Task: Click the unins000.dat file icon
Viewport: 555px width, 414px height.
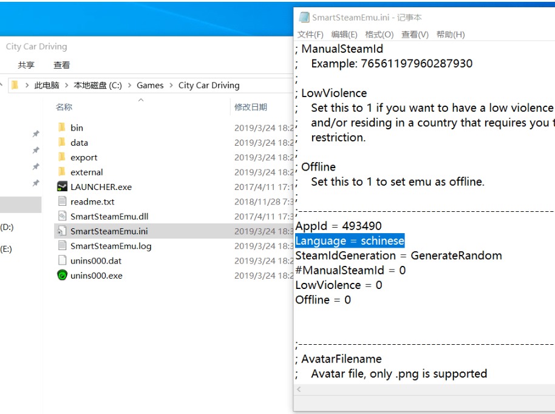Action: [62, 260]
